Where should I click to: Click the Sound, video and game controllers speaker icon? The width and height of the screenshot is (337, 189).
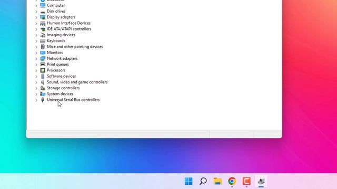[x=43, y=82]
